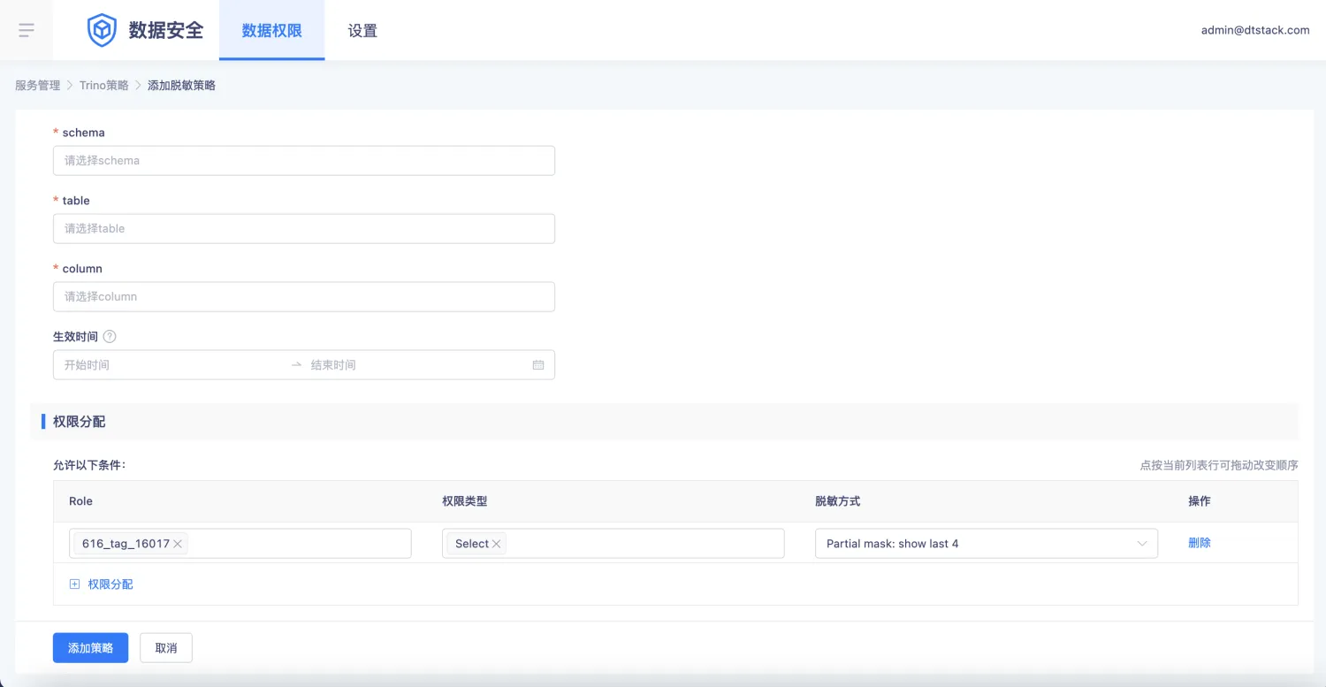This screenshot has height=687, width=1326.
Task: Click the 删除 link in the row
Action: coord(1199,543)
